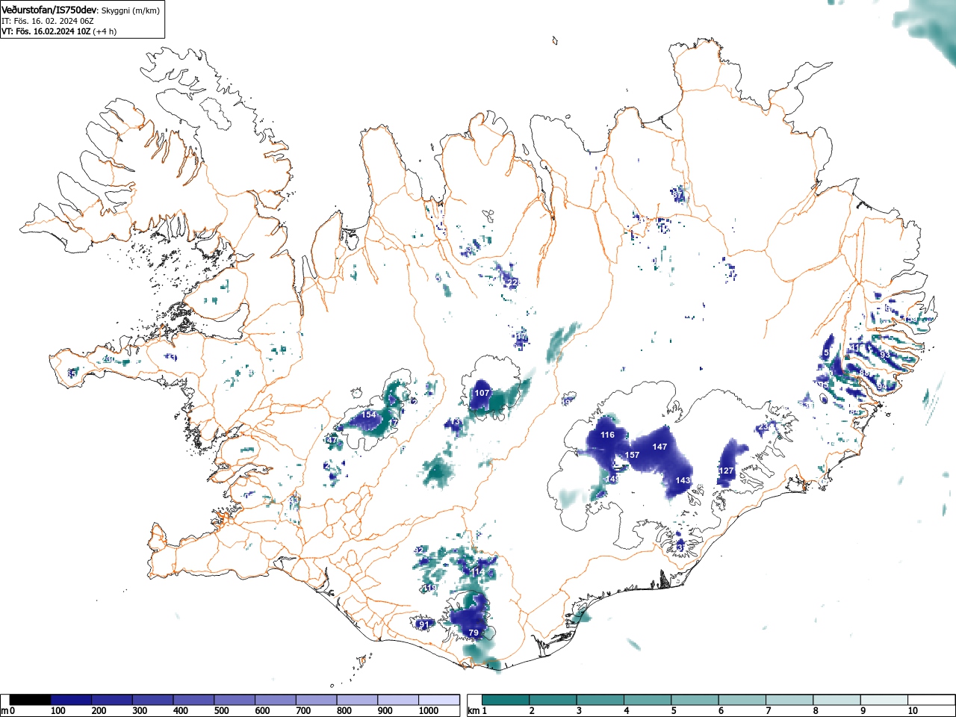Pick the km legend swatch between 1 and 2
The height and width of the screenshot is (717, 956).
tap(506, 700)
